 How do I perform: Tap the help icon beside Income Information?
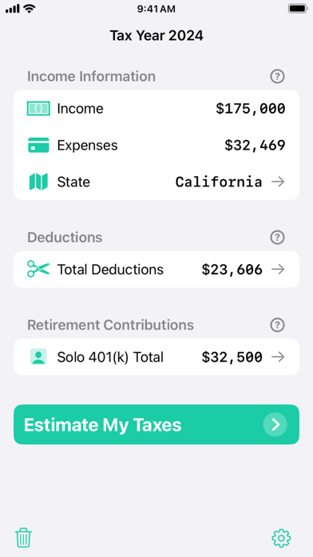[x=277, y=76]
